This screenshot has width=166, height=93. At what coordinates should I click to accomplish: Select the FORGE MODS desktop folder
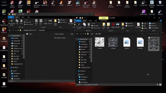(x=4, y=58)
